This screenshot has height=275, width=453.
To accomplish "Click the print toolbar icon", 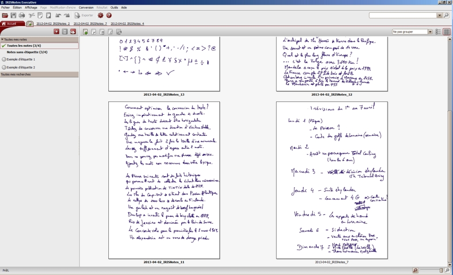I will pyautogui.click(x=22, y=15).
